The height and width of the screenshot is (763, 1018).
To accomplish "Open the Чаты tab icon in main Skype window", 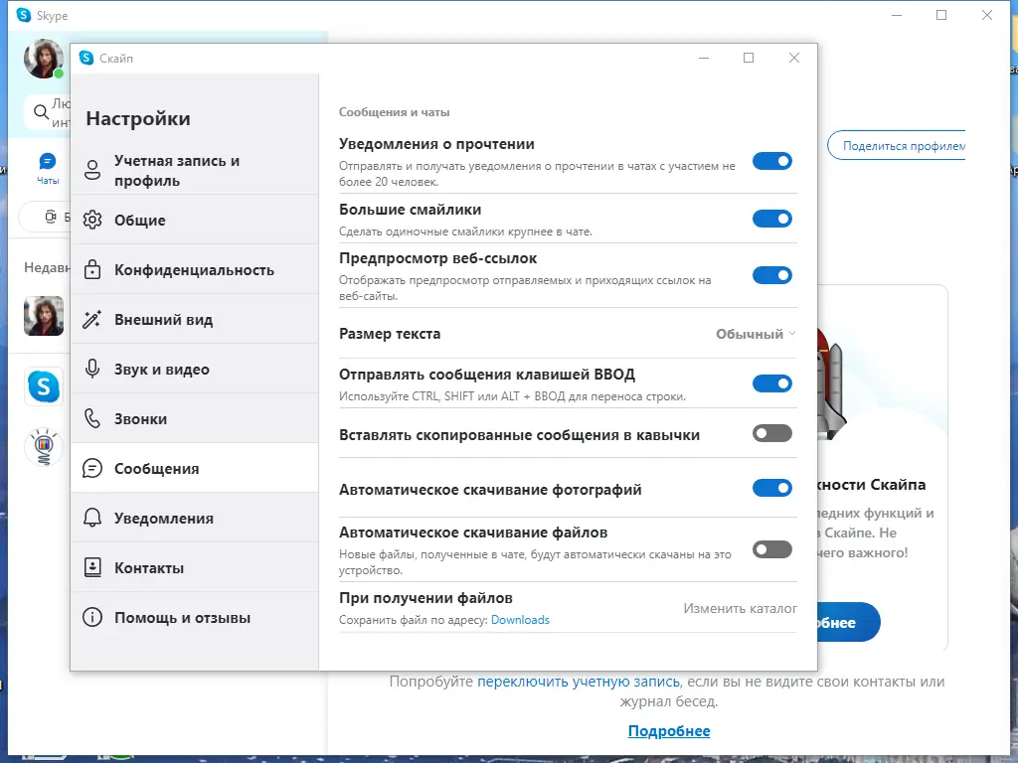I will 48,161.
